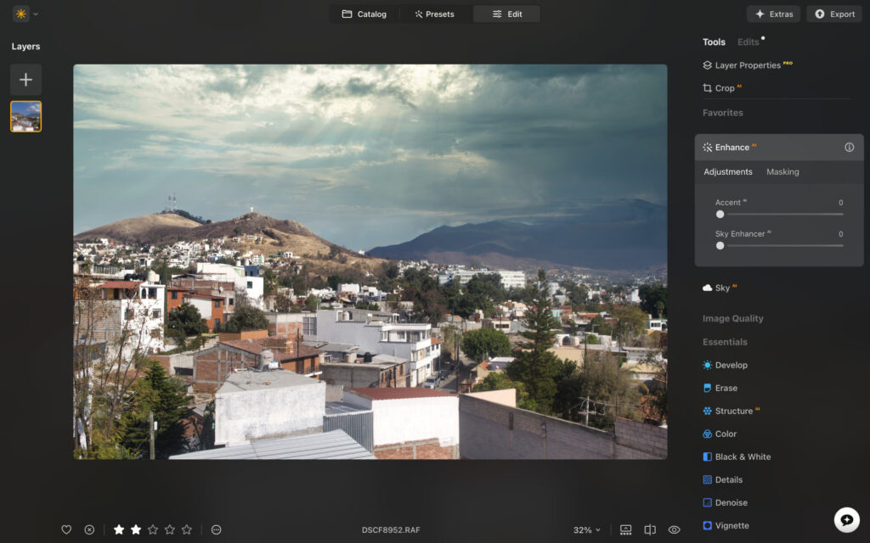870x543 pixels.
Task: Select the DSCF8952 layer thumbnail
Action: (x=25, y=116)
